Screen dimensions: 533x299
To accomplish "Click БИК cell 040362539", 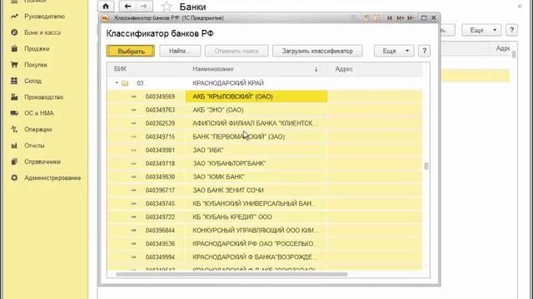I will point(160,123).
